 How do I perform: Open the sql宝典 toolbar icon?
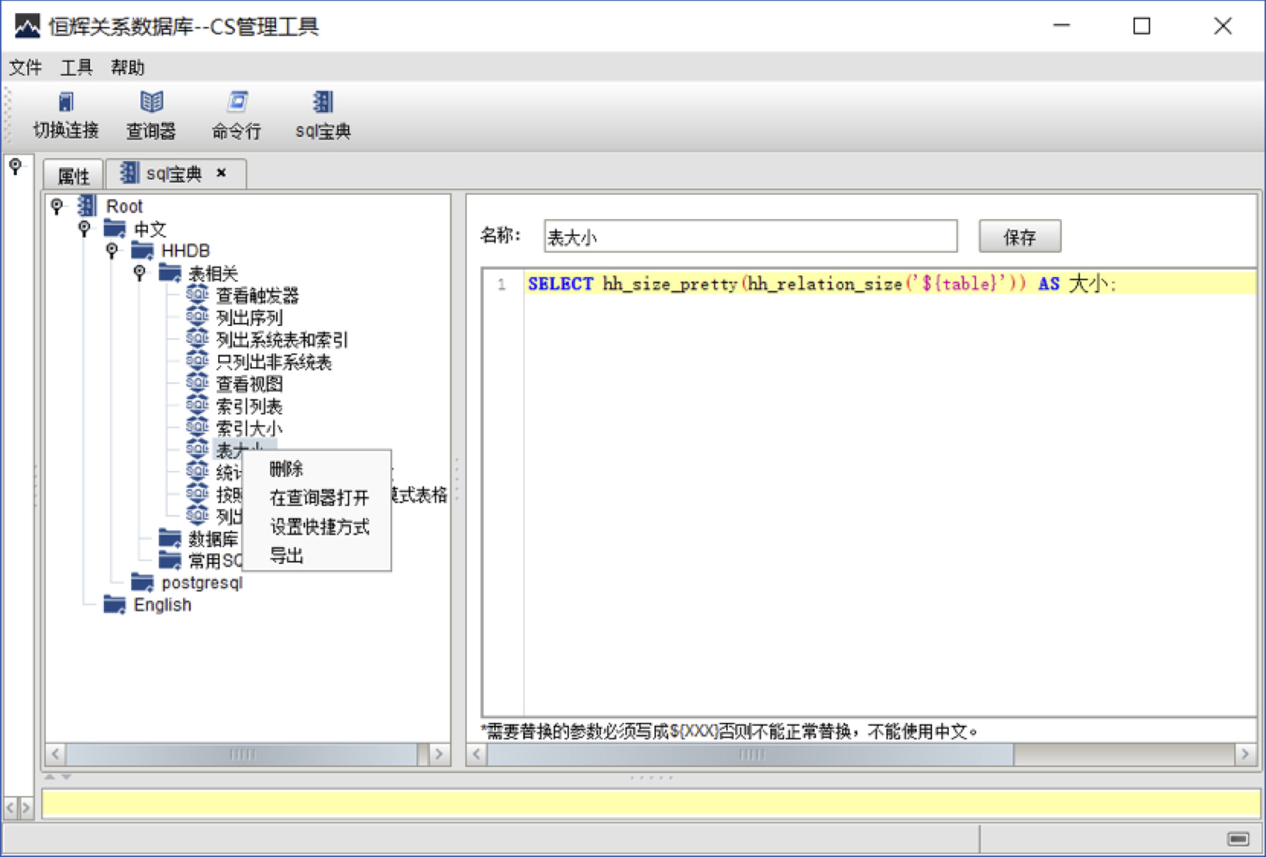tap(323, 103)
